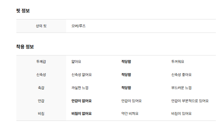Image resolution: width=223 pixels, height=129 pixels.
Task: Click the 착용 정보 section heading
Action: [x=25, y=47]
